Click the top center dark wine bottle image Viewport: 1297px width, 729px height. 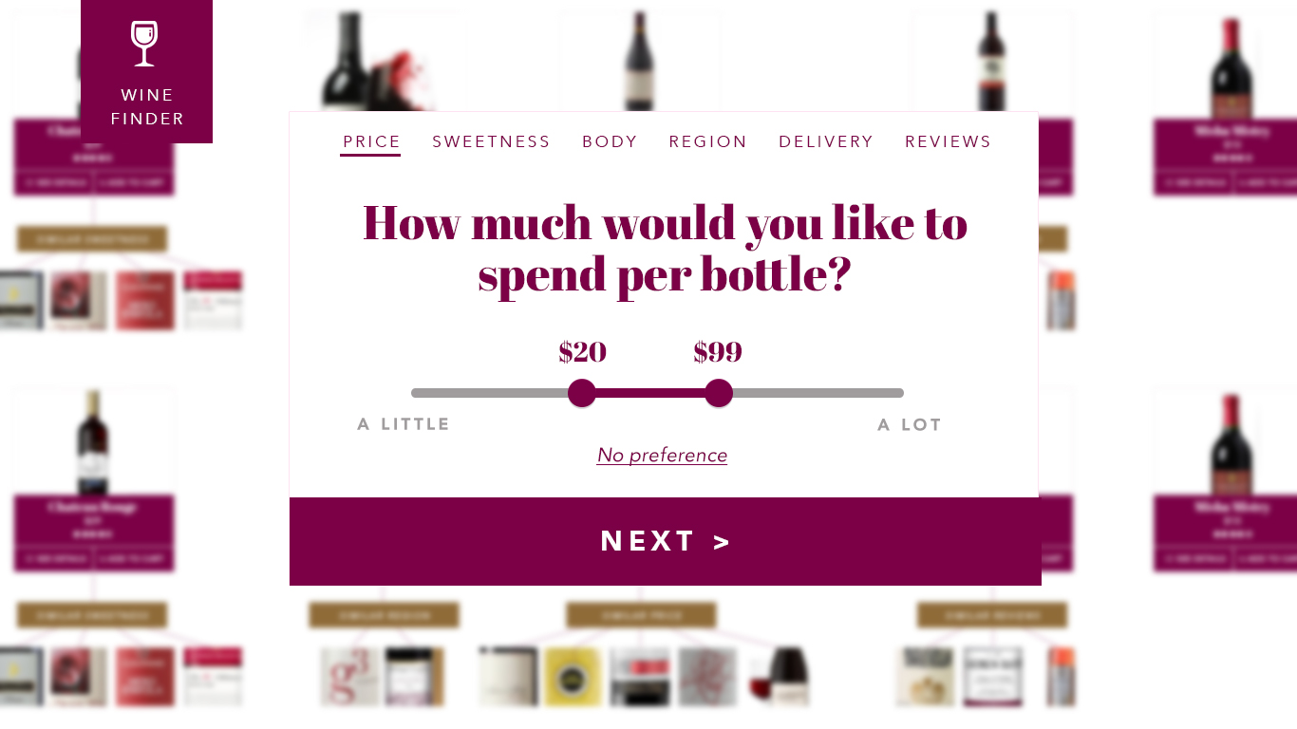639,62
